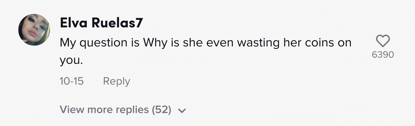The image size is (415, 126).
Task: Click the gray Reply link under the comment
Action: (116, 81)
